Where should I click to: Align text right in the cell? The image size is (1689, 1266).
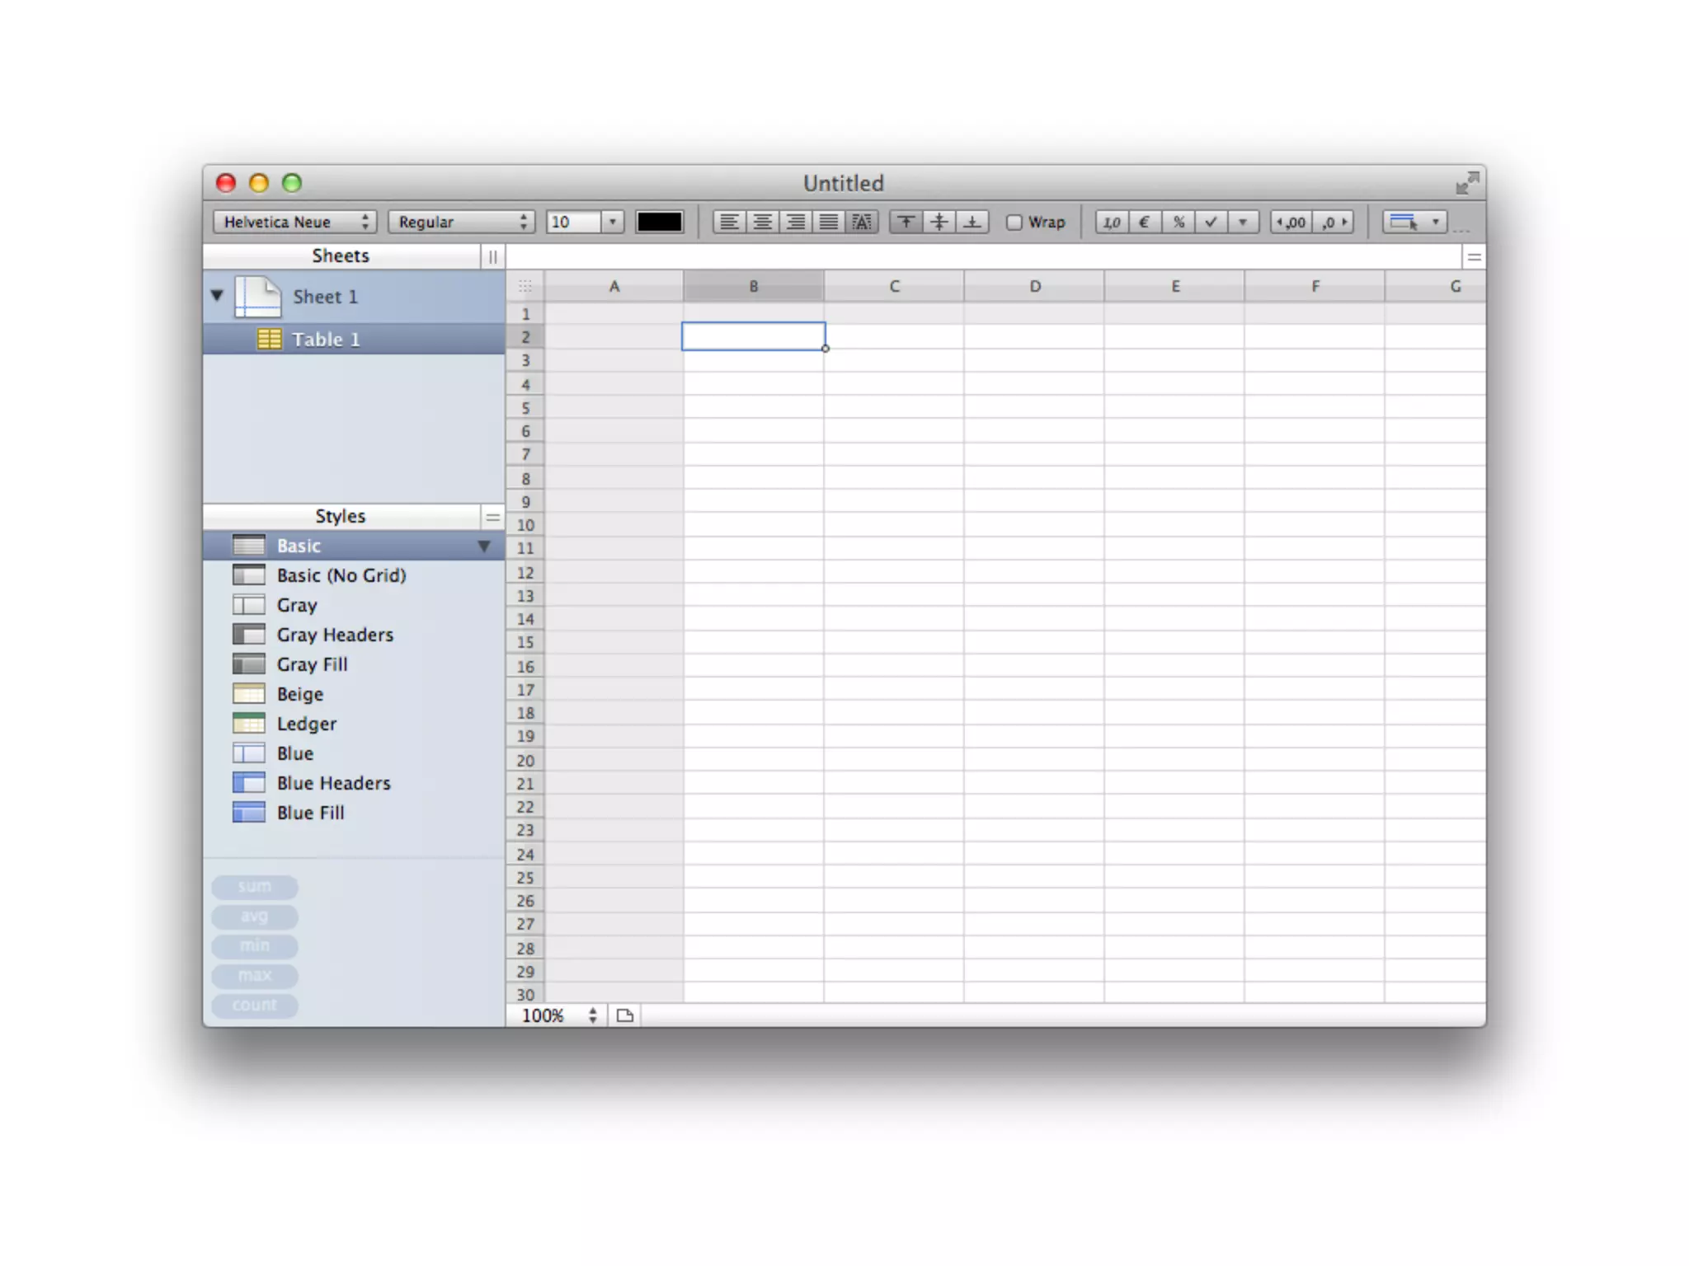(795, 223)
